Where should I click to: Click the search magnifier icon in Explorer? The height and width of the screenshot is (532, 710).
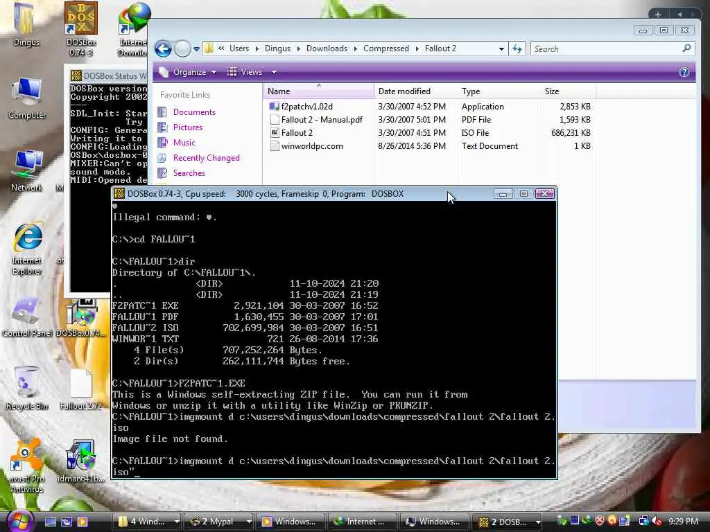[686, 48]
